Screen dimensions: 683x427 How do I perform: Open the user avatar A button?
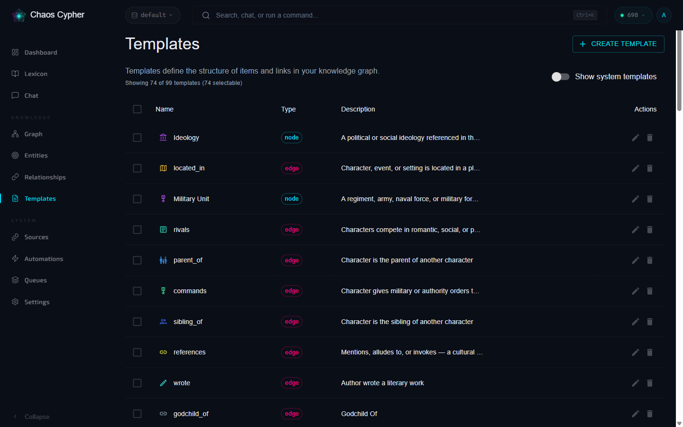tap(664, 15)
